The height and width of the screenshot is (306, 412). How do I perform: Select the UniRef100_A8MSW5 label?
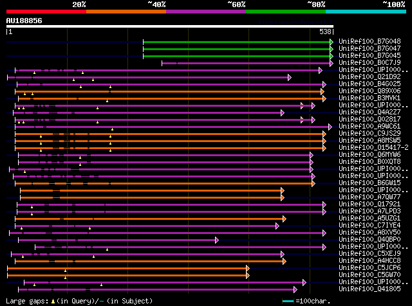pos(370,141)
